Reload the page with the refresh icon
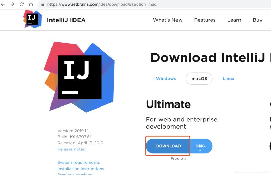The width and height of the screenshot is (271, 175). [x=22, y=4]
